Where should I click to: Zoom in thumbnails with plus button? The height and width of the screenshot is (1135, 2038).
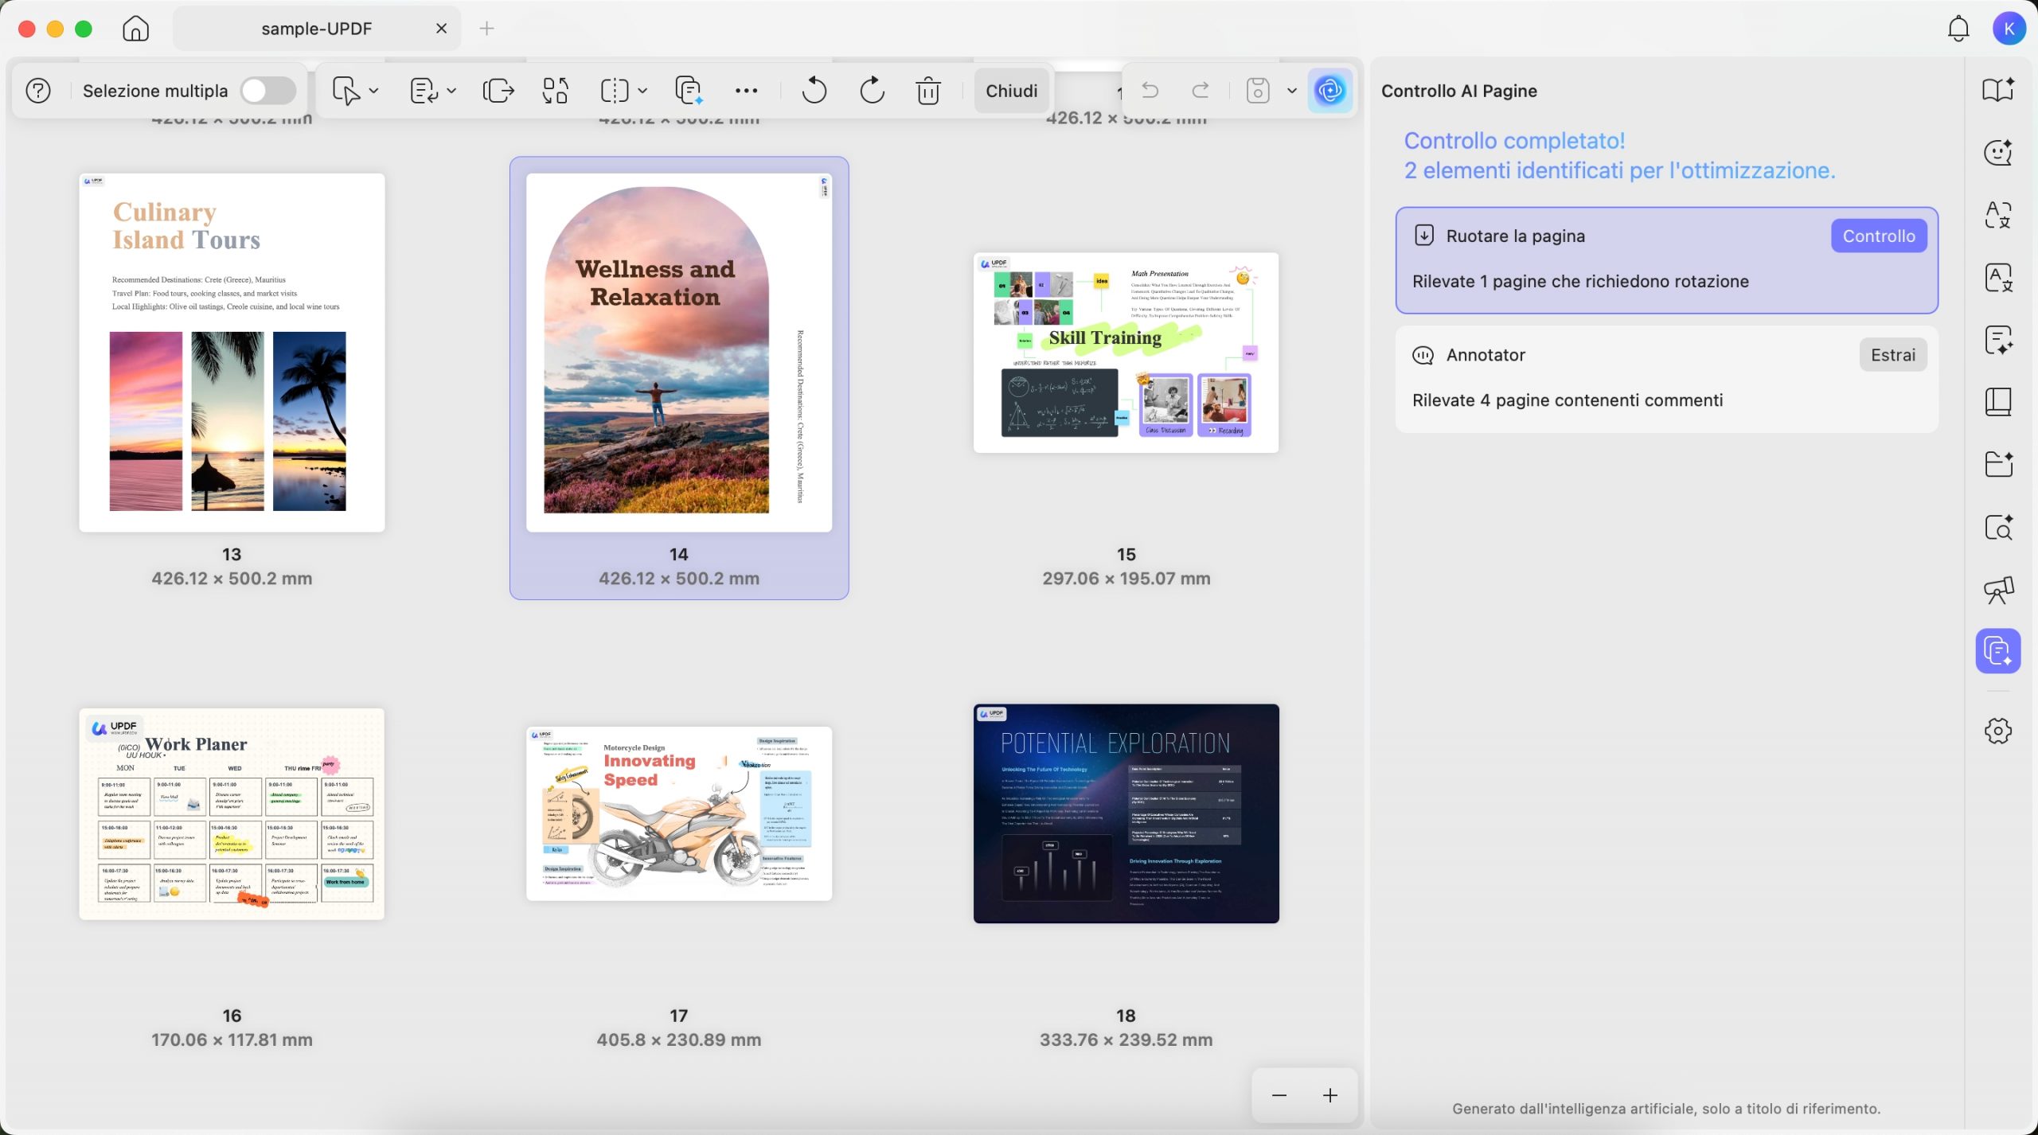pos(1329,1096)
